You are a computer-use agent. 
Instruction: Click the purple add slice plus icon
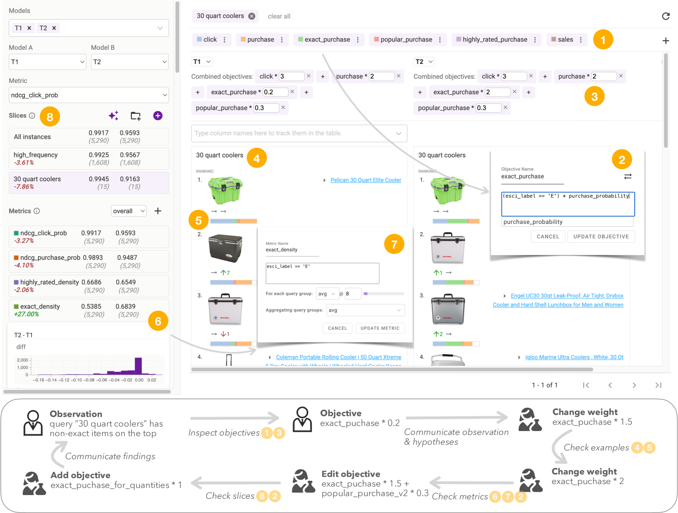158,116
